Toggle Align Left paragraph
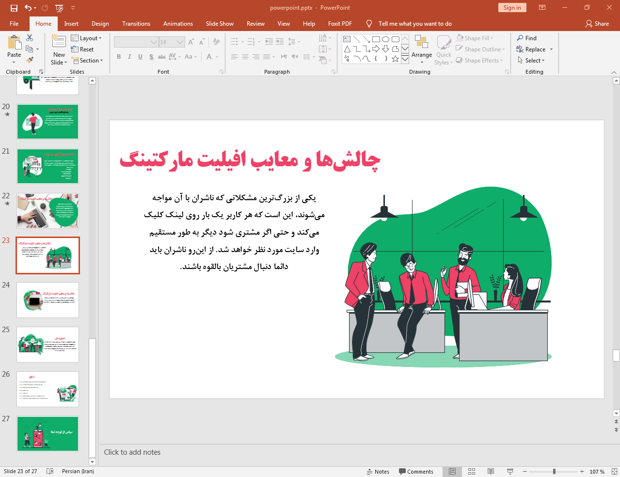The image size is (620, 477). pos(235,57)
